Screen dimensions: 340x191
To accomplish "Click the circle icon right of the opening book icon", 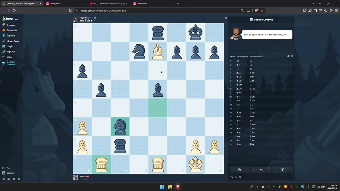I will pyautogui.click(x=292, y=56).
